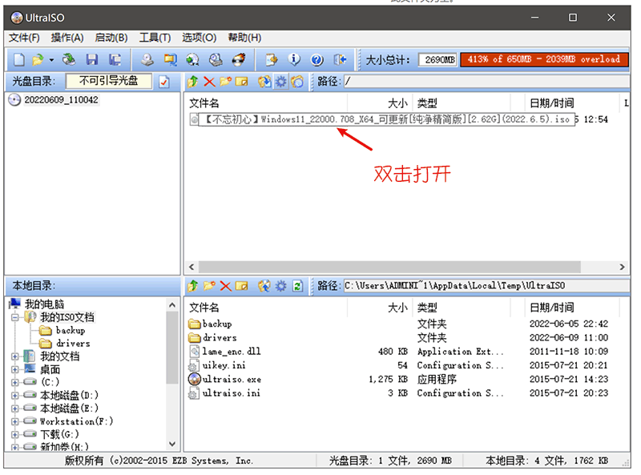
Task: Click the refresh icon in local pane toolbar
Action: (x=297, y=286)
